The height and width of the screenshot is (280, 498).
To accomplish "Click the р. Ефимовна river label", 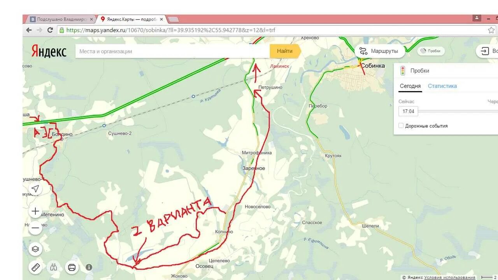I will click(316, 243).
